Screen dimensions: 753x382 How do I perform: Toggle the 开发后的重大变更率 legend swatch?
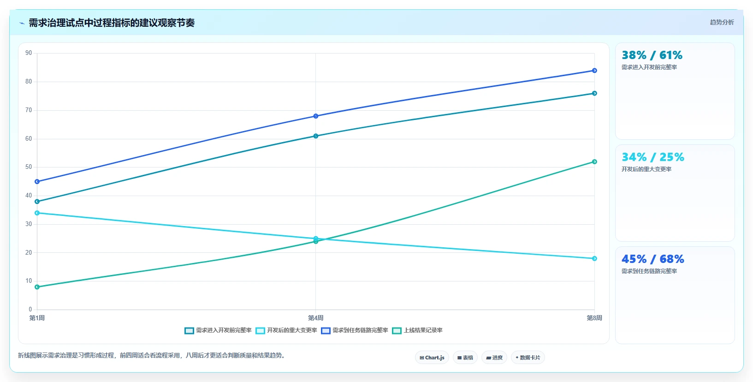(x=260, y=331)
